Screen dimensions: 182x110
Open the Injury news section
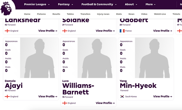(103, 14)
